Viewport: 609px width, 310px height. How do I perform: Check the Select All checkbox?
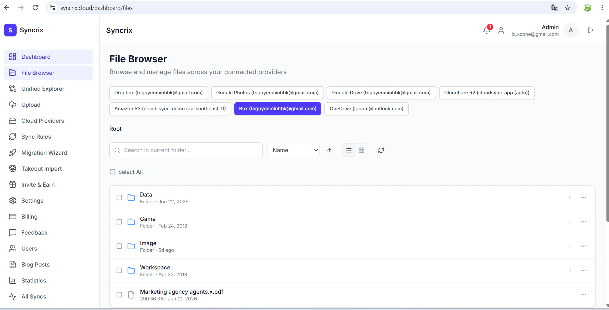coord(113,172)
